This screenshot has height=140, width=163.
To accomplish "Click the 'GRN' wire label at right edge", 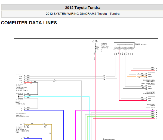I will pyautogui.click(x=153, y=116).
